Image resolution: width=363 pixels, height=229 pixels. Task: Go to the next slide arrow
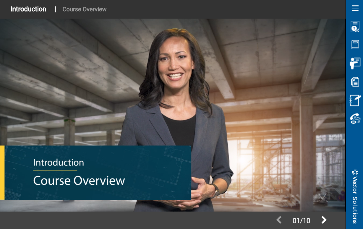point(324,220)
